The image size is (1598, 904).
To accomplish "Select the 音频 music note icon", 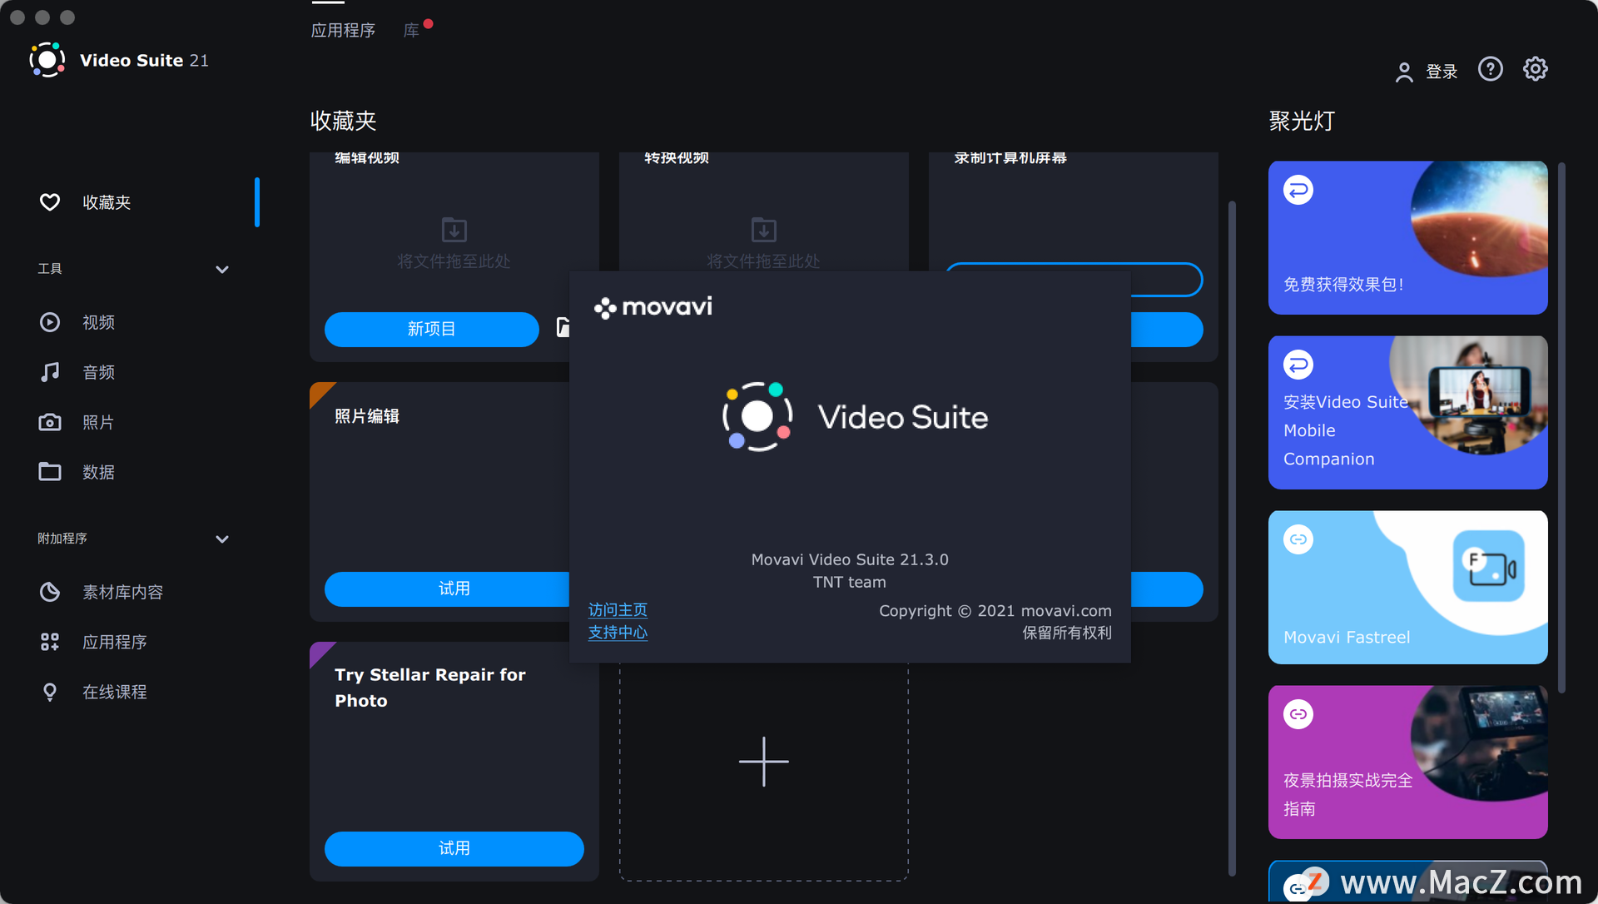I will (50, 372).
